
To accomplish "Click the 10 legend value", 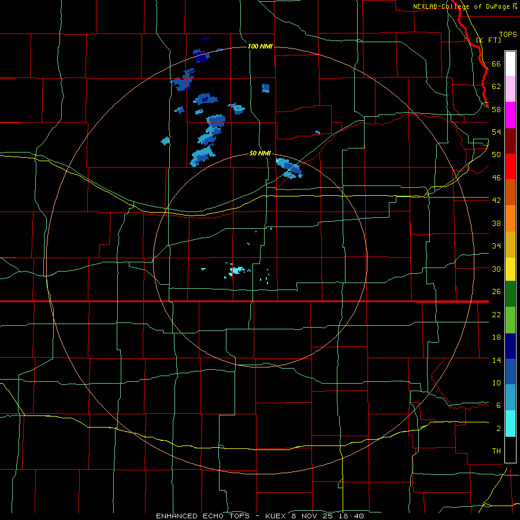I will pos(496,382).
